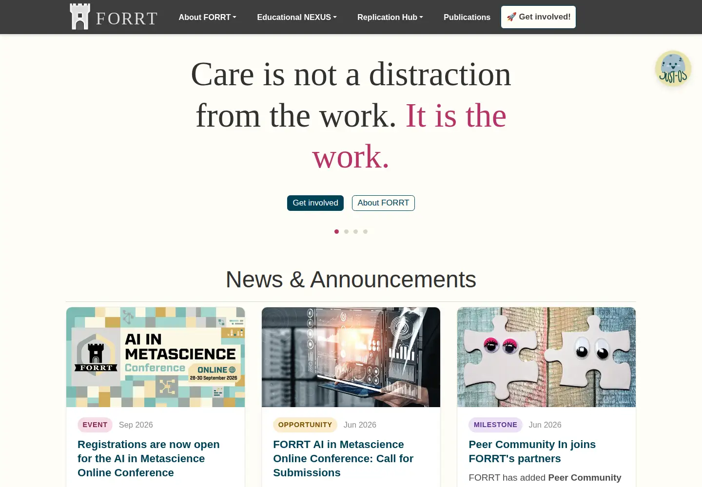Open the puzzle pieces with eyes image
Screen dimensions: 702x487
pyautogui.click(x=546, y=357)
